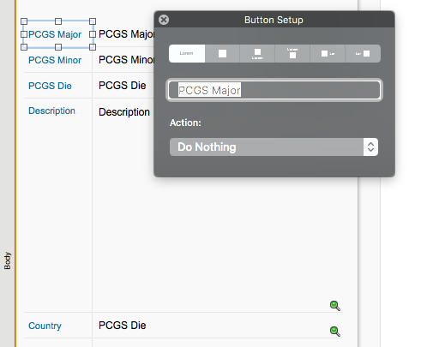
Task: Click the top-left resize handle of PCGS Major
Action: (x=24, y=21)
